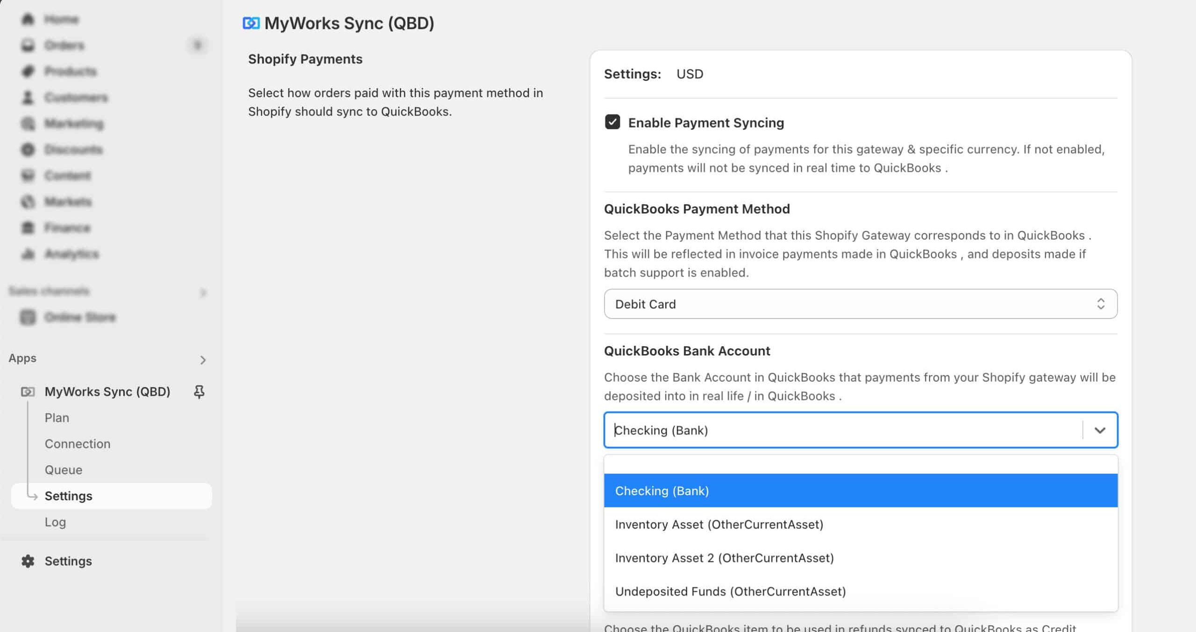This screenshot has width=1196, height=632.
Task: Click the MyWorks Sync logo in header
Action: click(x=251, y=23)
